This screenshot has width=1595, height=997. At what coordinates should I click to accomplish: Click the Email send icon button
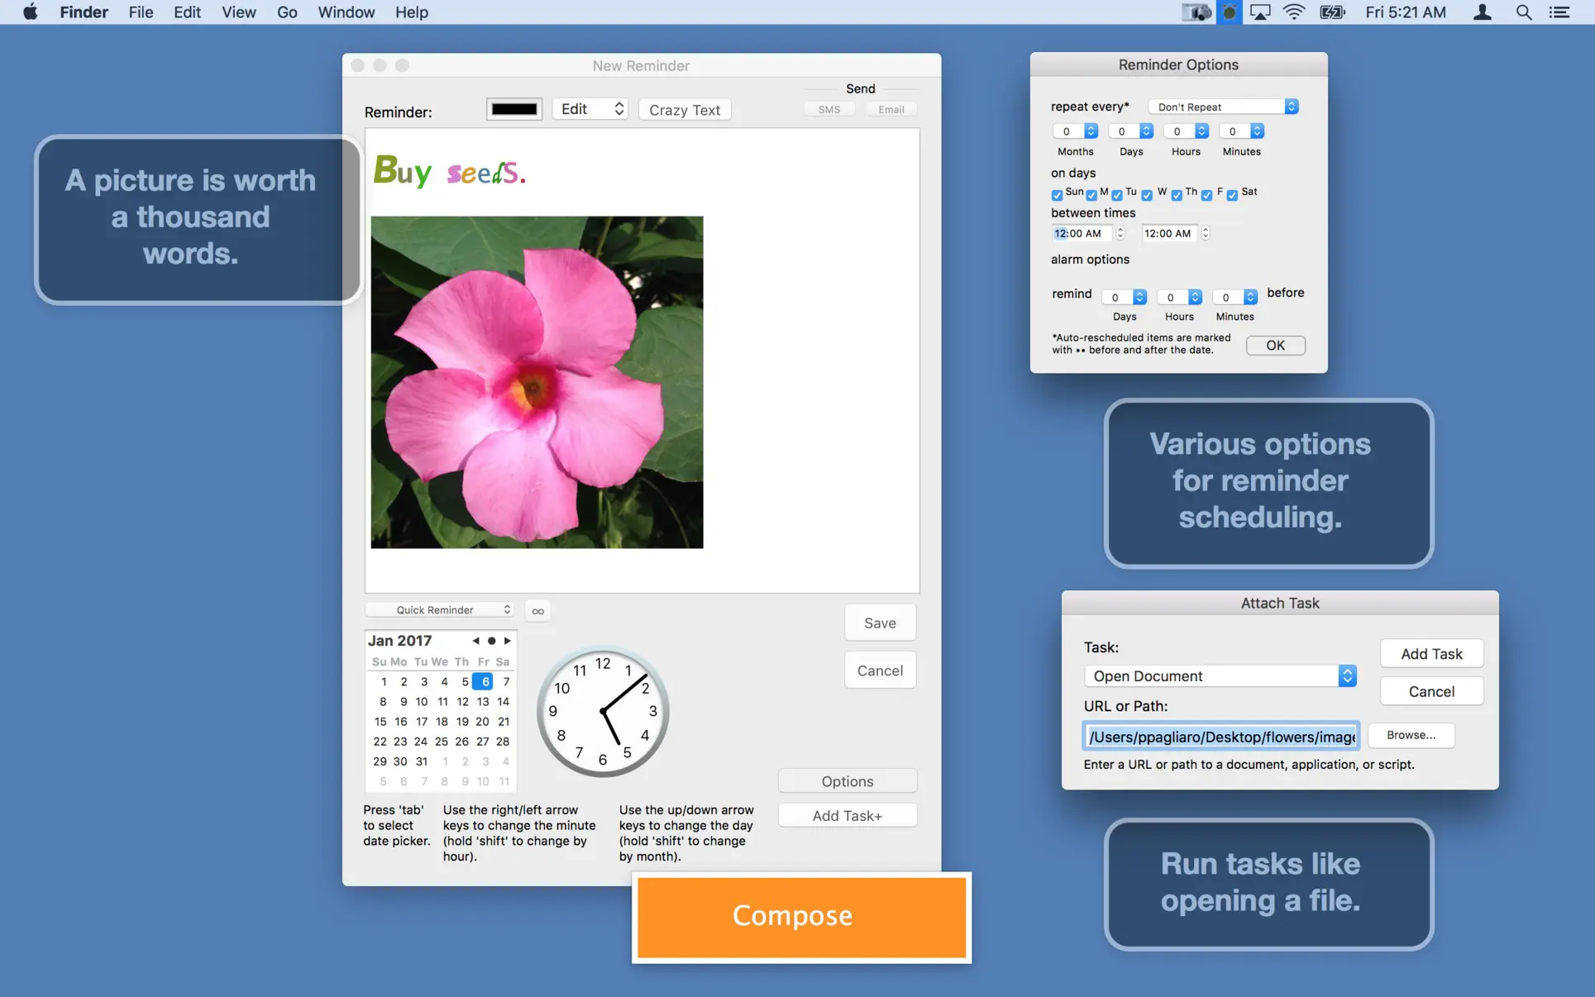coord(891,109)
